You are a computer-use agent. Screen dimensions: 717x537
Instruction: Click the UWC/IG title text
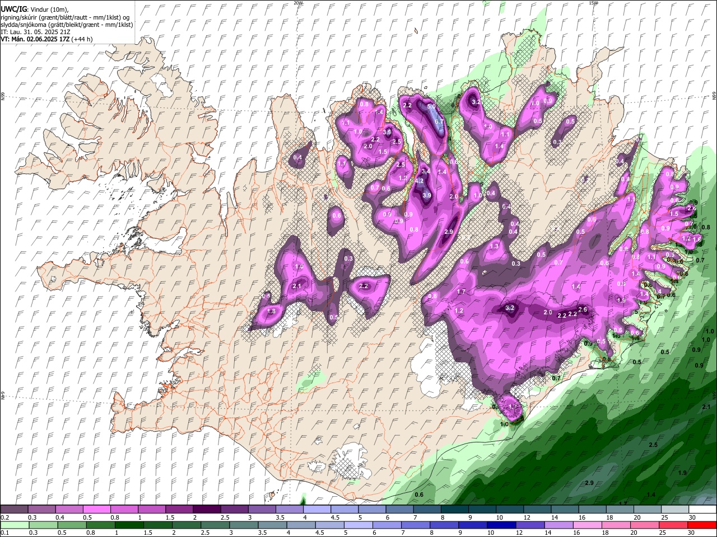(13, 10)
